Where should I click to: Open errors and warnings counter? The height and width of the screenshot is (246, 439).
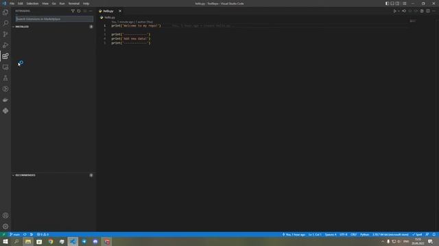43,234
